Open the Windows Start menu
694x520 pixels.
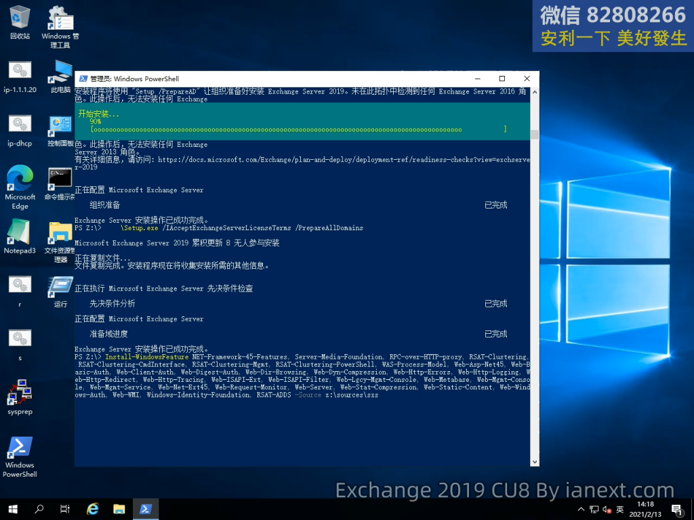click(13, 508)
